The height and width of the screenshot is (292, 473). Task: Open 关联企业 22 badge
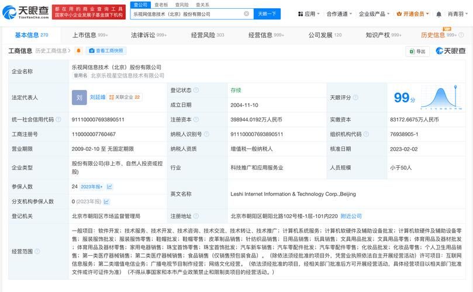coord(125,97)
